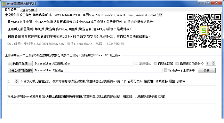Click the website text www.43yes.com/jinjunsoft

click(108, 15)
